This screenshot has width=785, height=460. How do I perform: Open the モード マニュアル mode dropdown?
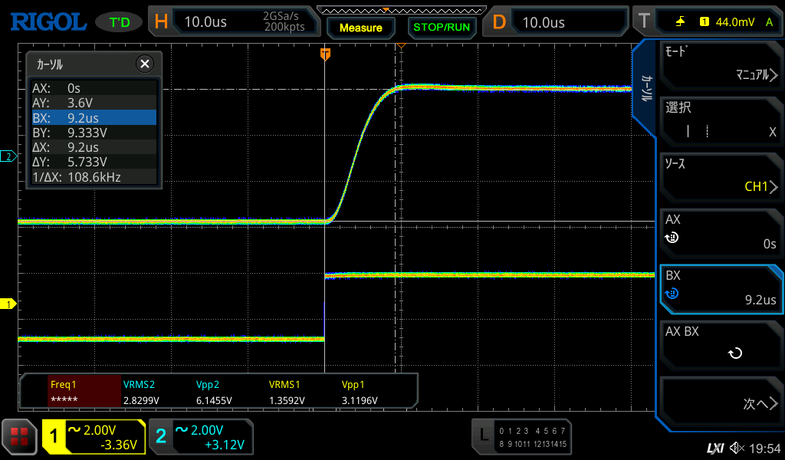click(721, 65)
